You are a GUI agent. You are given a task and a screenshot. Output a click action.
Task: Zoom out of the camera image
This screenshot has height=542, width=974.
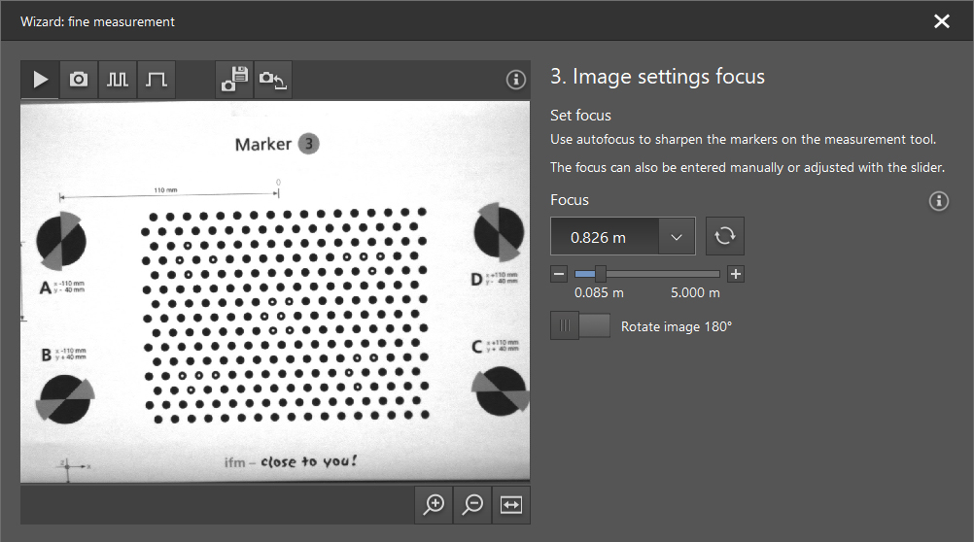point(472,504)
